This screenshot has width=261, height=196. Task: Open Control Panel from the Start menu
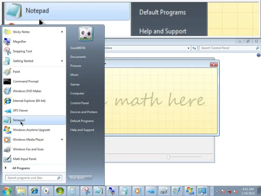point(80,103)
